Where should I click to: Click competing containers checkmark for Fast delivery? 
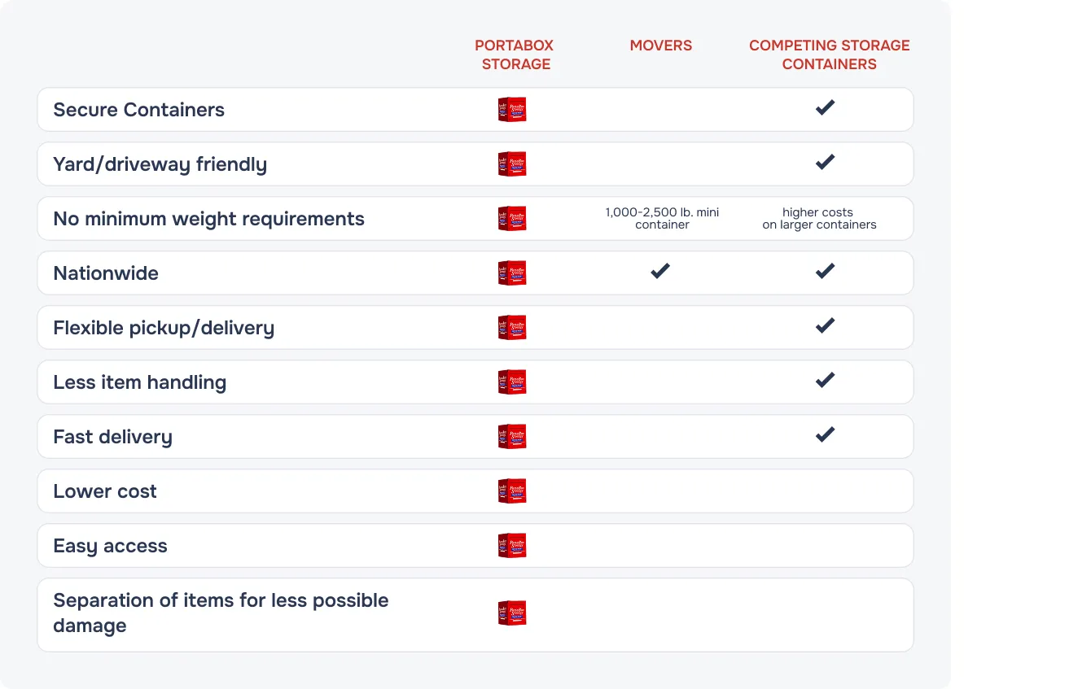pos(825,434)
